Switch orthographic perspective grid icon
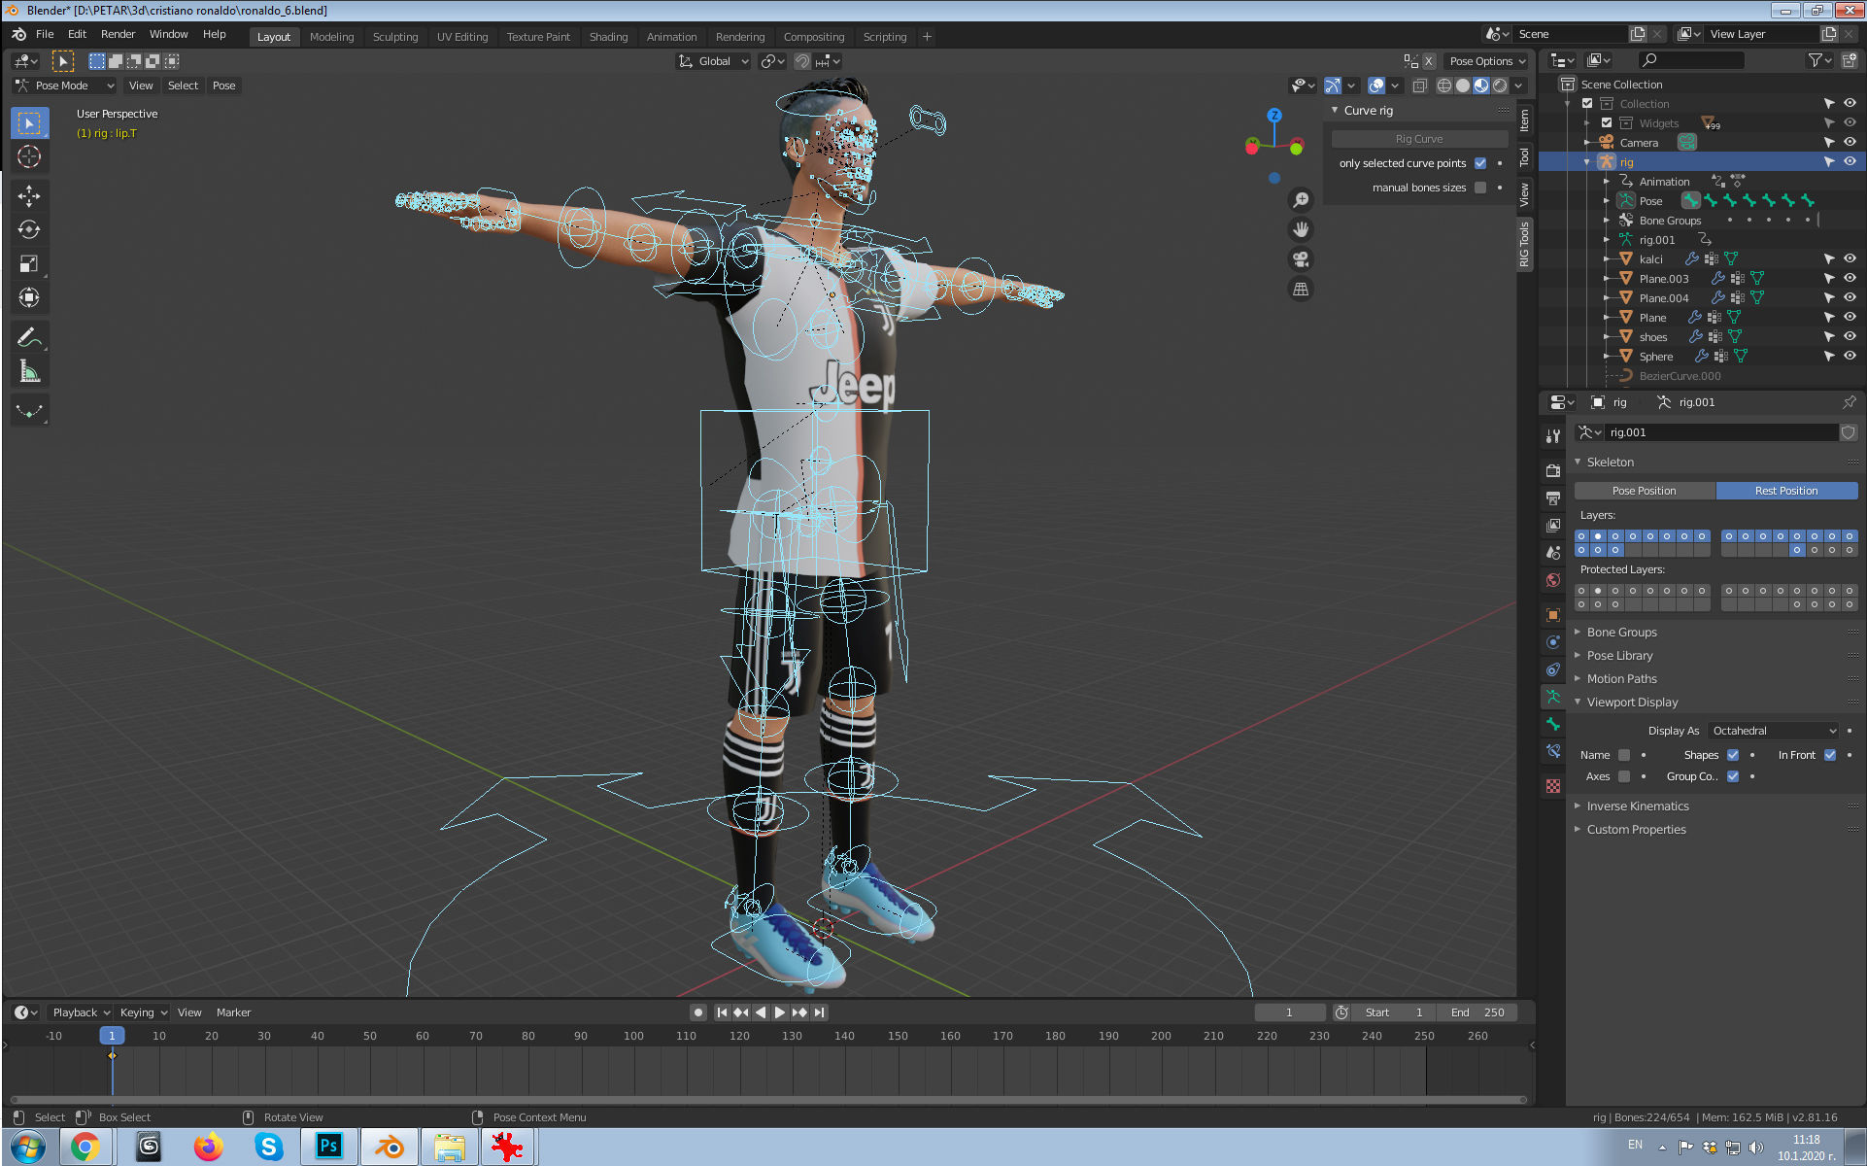 [1301, 290]
